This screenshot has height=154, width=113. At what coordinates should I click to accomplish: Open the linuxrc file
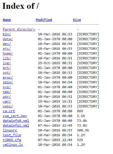[x=10, y=131]
